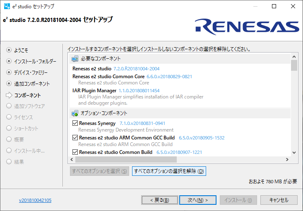The width and height of the screenshot is (303, 211).
Task: Click the Renesas logo banner
Action: [247, 26]
